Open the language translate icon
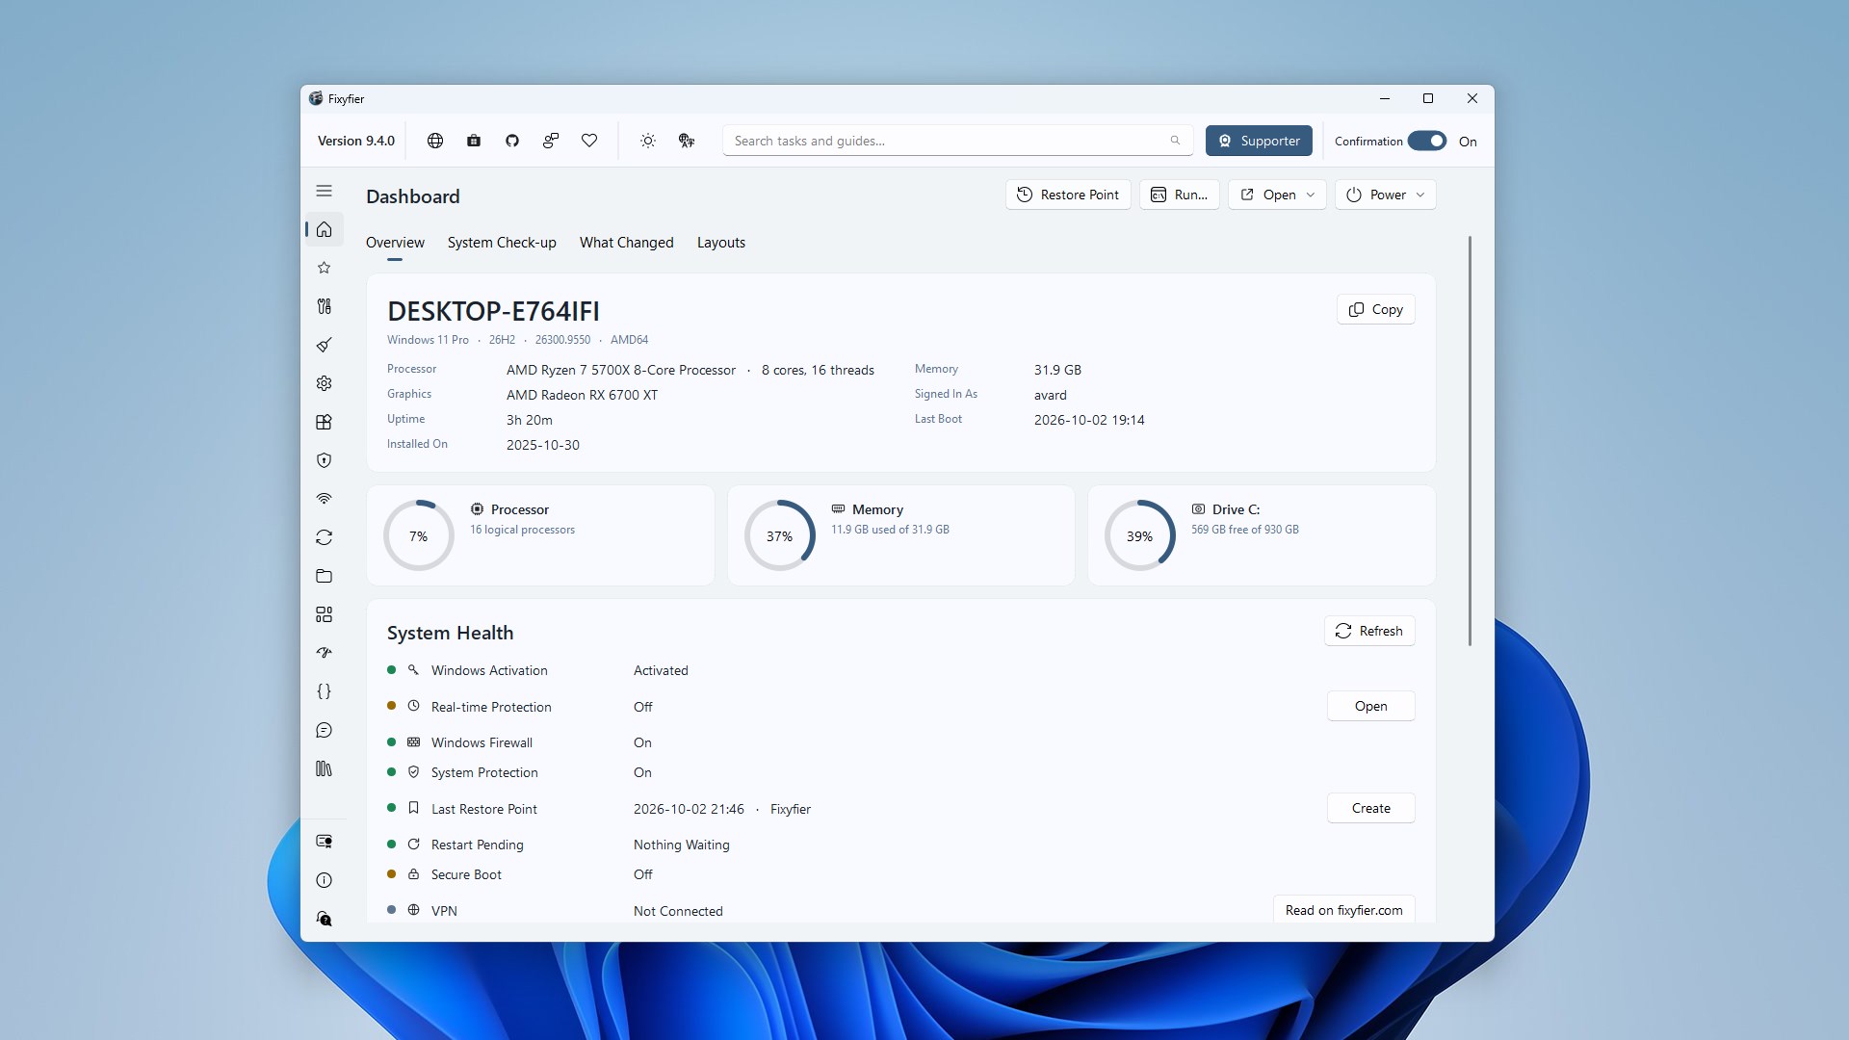Screen dimensions: 1849x1040 [687, 141]
